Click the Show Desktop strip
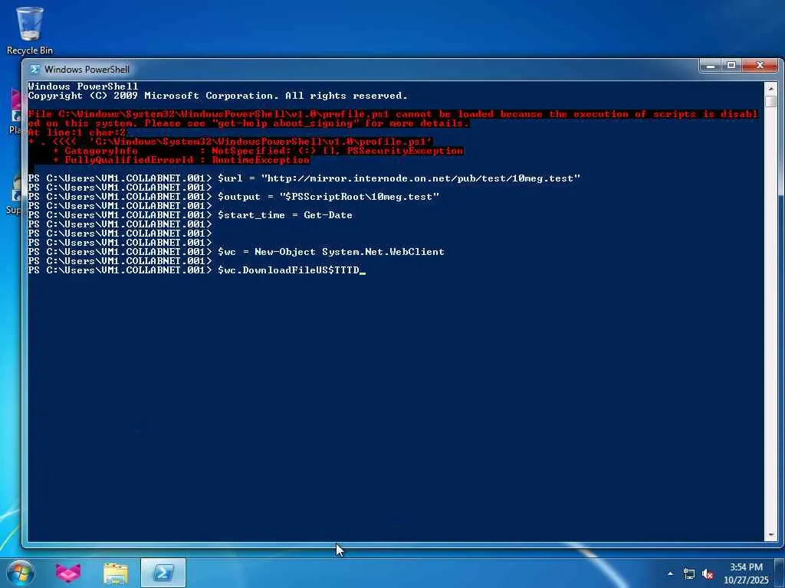 pyautogui.click(x=780, y=573)
